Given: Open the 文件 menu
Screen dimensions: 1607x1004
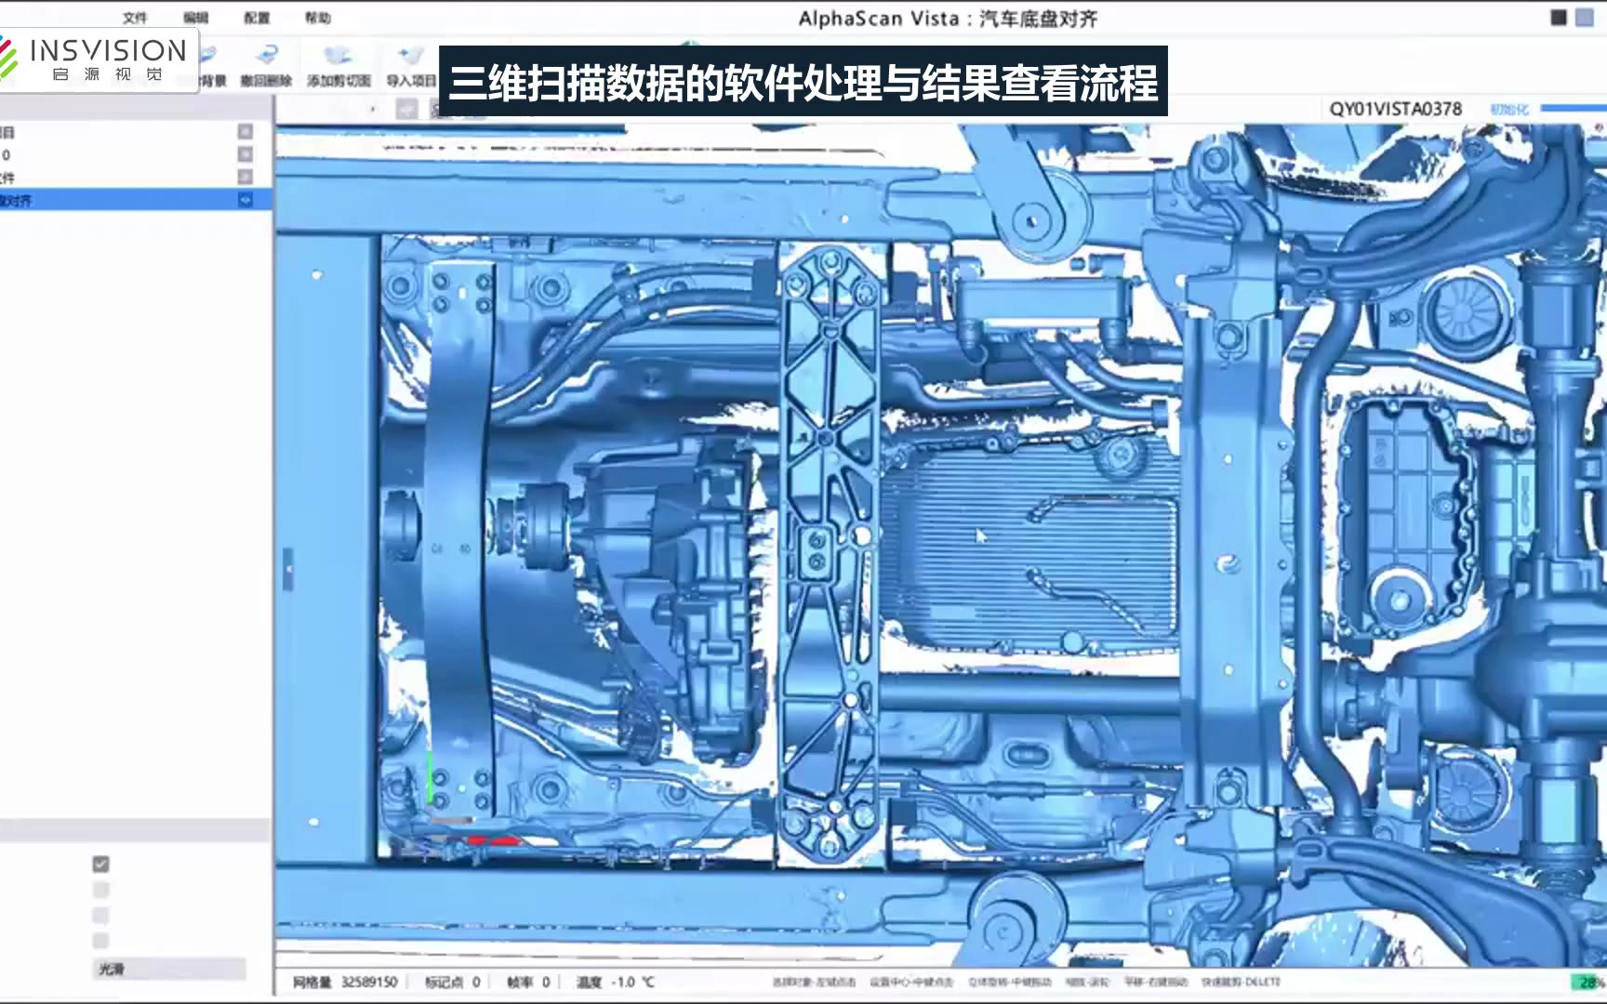Looking at the screenshot, I should 135,18.
